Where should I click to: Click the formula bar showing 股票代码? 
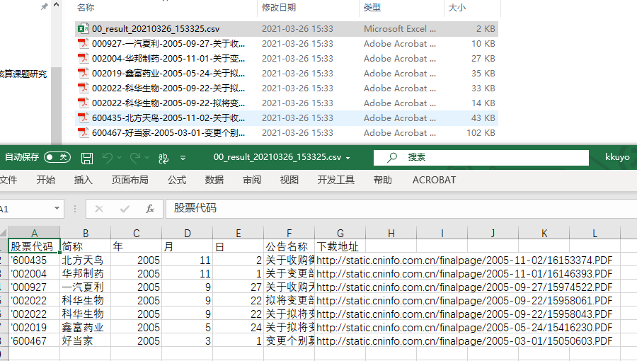401,209
